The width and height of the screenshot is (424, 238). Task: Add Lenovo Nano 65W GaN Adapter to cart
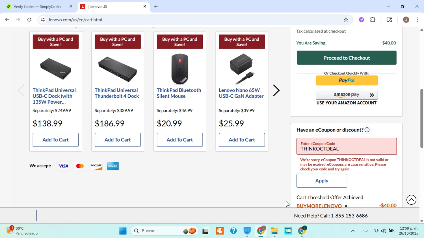click(242, 140)
